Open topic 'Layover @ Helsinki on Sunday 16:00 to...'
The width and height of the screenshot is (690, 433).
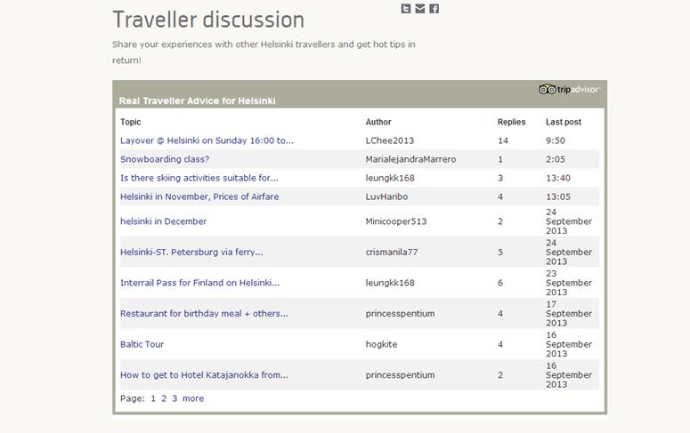[207, 140]
